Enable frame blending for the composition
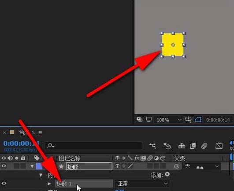The width and height of the screenshot is (234, 191). (193, 146)
